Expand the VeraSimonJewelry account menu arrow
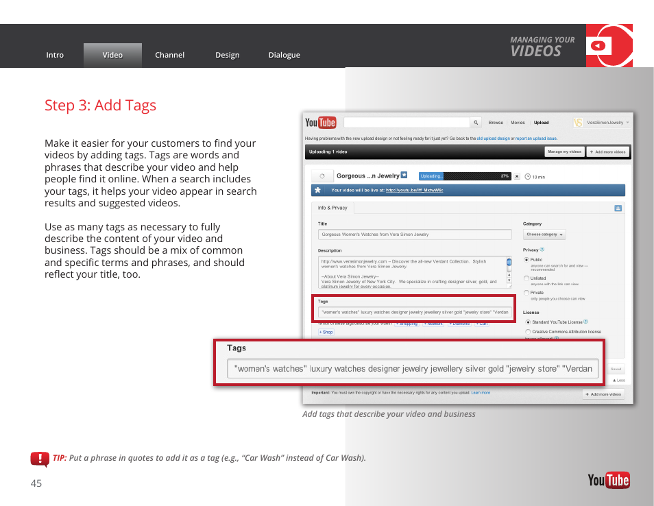 click(627, 123)
